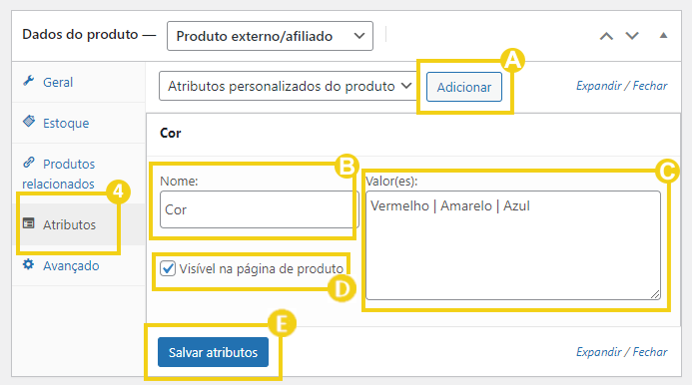
Task: Open the product type dropdown
Action: (x=270, y=36)
